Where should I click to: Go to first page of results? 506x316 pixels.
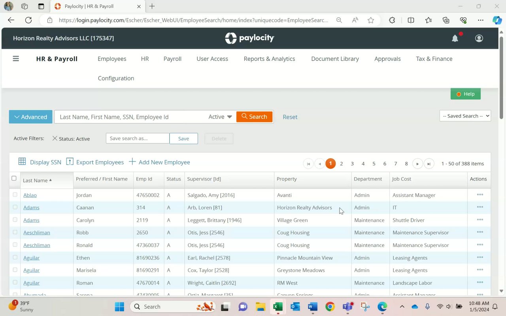coord(308,164)
